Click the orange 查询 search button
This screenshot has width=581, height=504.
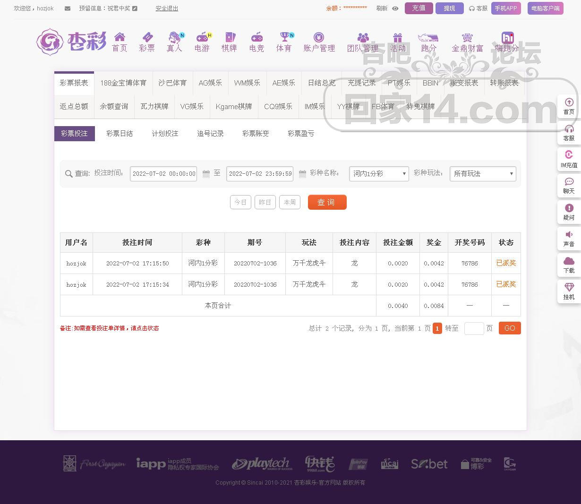327,202
